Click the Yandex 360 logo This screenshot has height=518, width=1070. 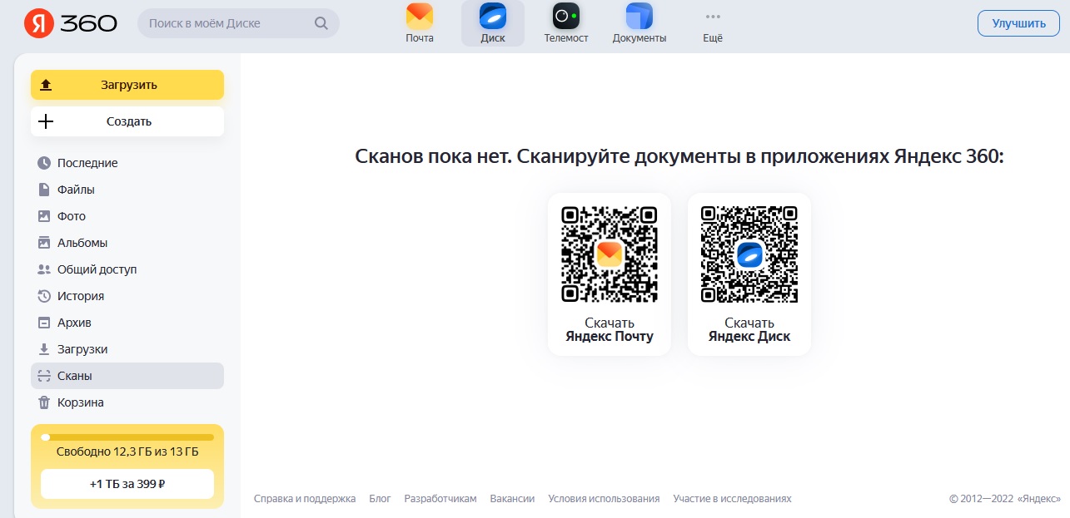[x=70, y=23]
